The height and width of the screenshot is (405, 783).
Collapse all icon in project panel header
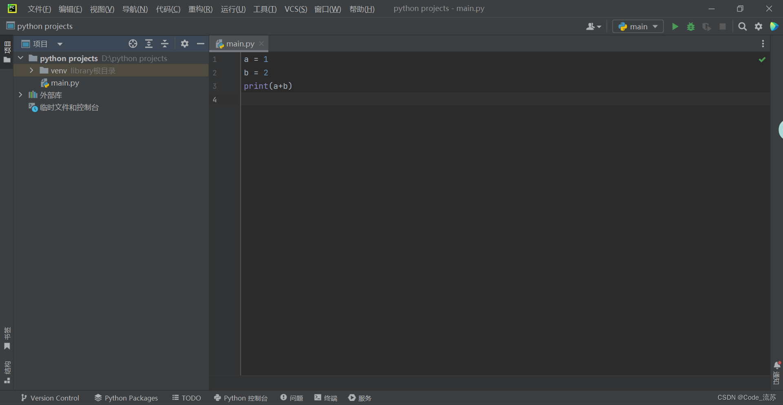click(x=165, y=44)
